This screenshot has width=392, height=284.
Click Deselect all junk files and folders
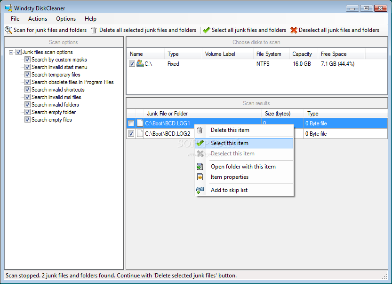tap(335, 30)
